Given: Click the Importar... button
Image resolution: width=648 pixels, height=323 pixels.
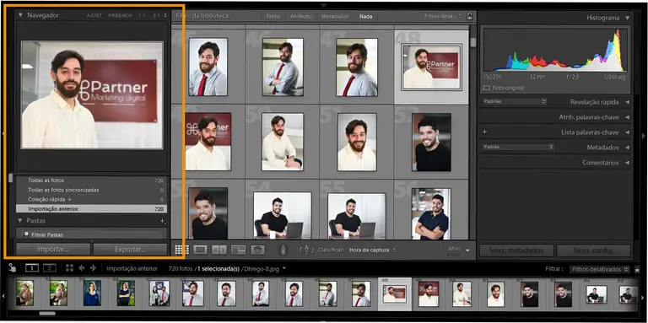Looking at the screenshot, I should (53, 249).
